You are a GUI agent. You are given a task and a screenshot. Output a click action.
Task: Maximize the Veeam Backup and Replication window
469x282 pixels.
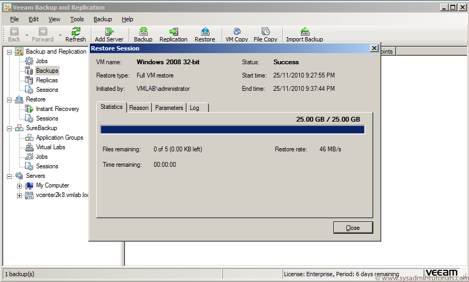tap(453, 7)
